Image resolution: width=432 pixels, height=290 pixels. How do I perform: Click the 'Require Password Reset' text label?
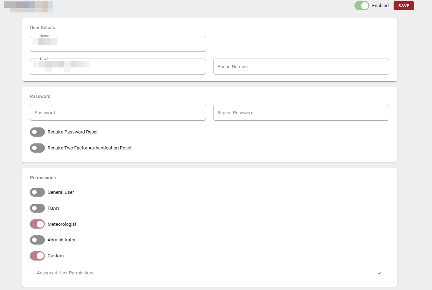click(73, 132)
